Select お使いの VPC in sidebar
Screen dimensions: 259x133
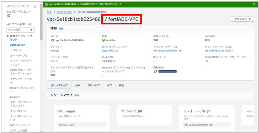18,45
